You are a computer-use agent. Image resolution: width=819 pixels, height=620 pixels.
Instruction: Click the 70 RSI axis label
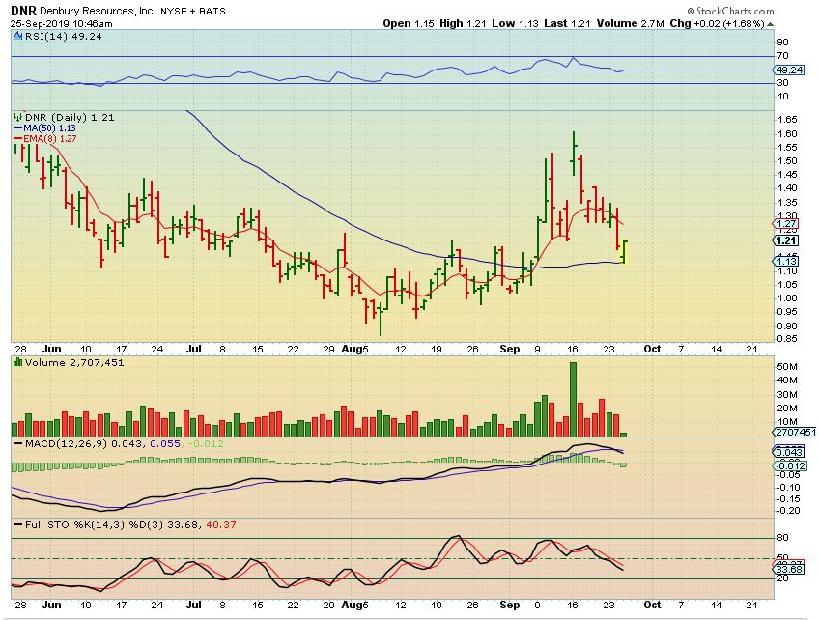coord(782,56)
